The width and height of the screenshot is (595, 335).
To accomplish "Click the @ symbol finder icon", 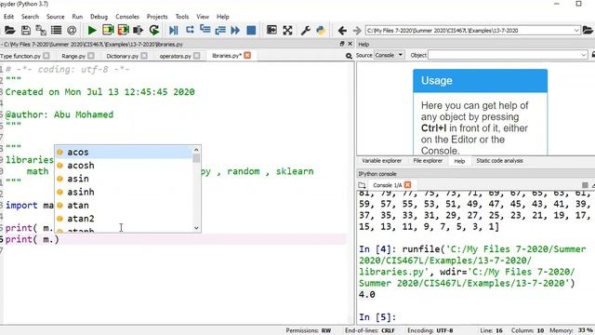I will coord(72,31).
